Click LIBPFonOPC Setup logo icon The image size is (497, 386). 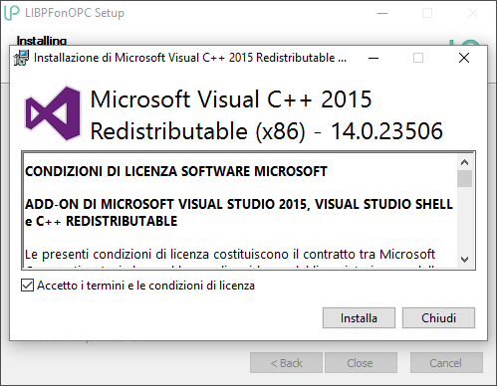(12, 13)
